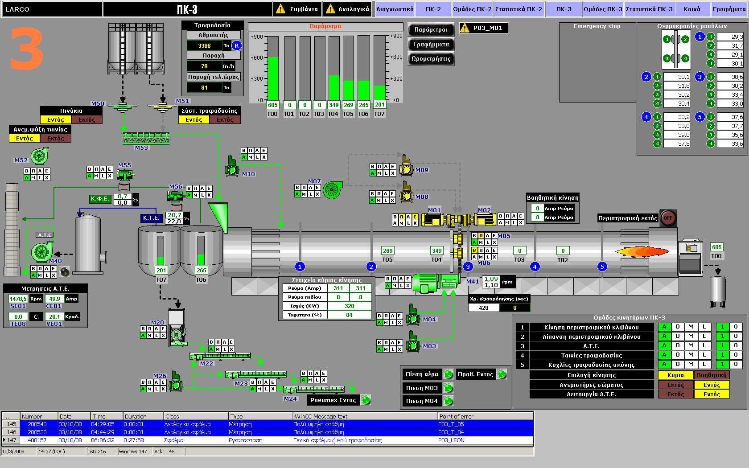The width and height of the screenshot is (749, 468).
Task: Switch to Στατιστικά ΠΚ-3 tab
Action: tap(649, 9)
